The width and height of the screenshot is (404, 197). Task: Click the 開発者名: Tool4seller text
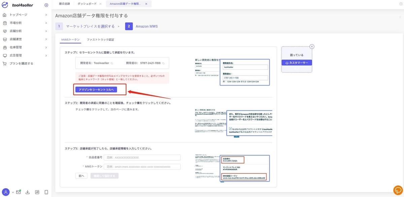click(95, 63)
